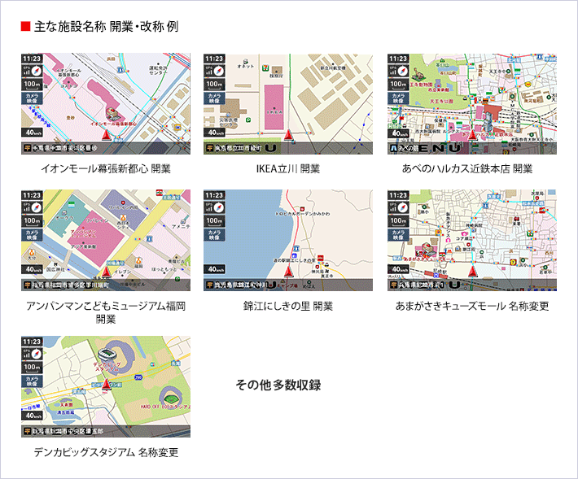Open カメラ映像 in the デンカビッグスタジアム map
The height and width of the screenshot is (479, 578).
point(32,381)
